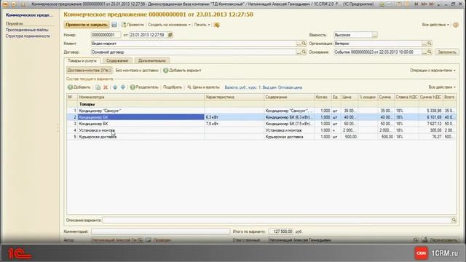The width and height of the screenshot is (466, 262).
Task: Open Перейти in the left panel
Action: (15, 23)
